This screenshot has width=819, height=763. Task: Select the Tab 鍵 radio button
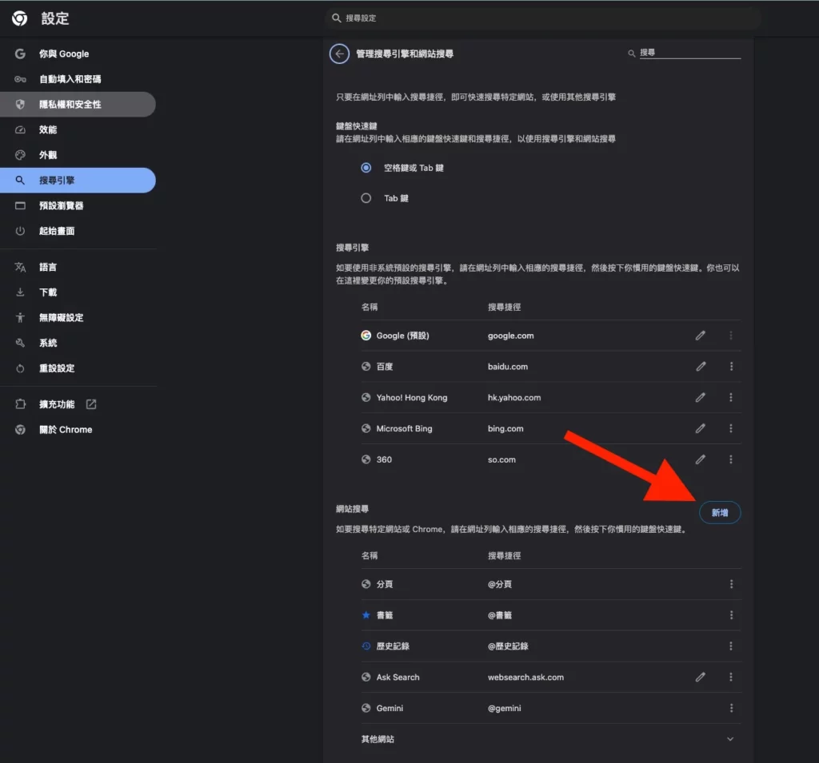tap(366, 198)
